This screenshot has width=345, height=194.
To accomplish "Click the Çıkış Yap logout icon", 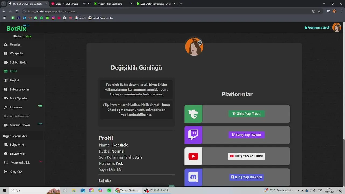I will point(5,172).
